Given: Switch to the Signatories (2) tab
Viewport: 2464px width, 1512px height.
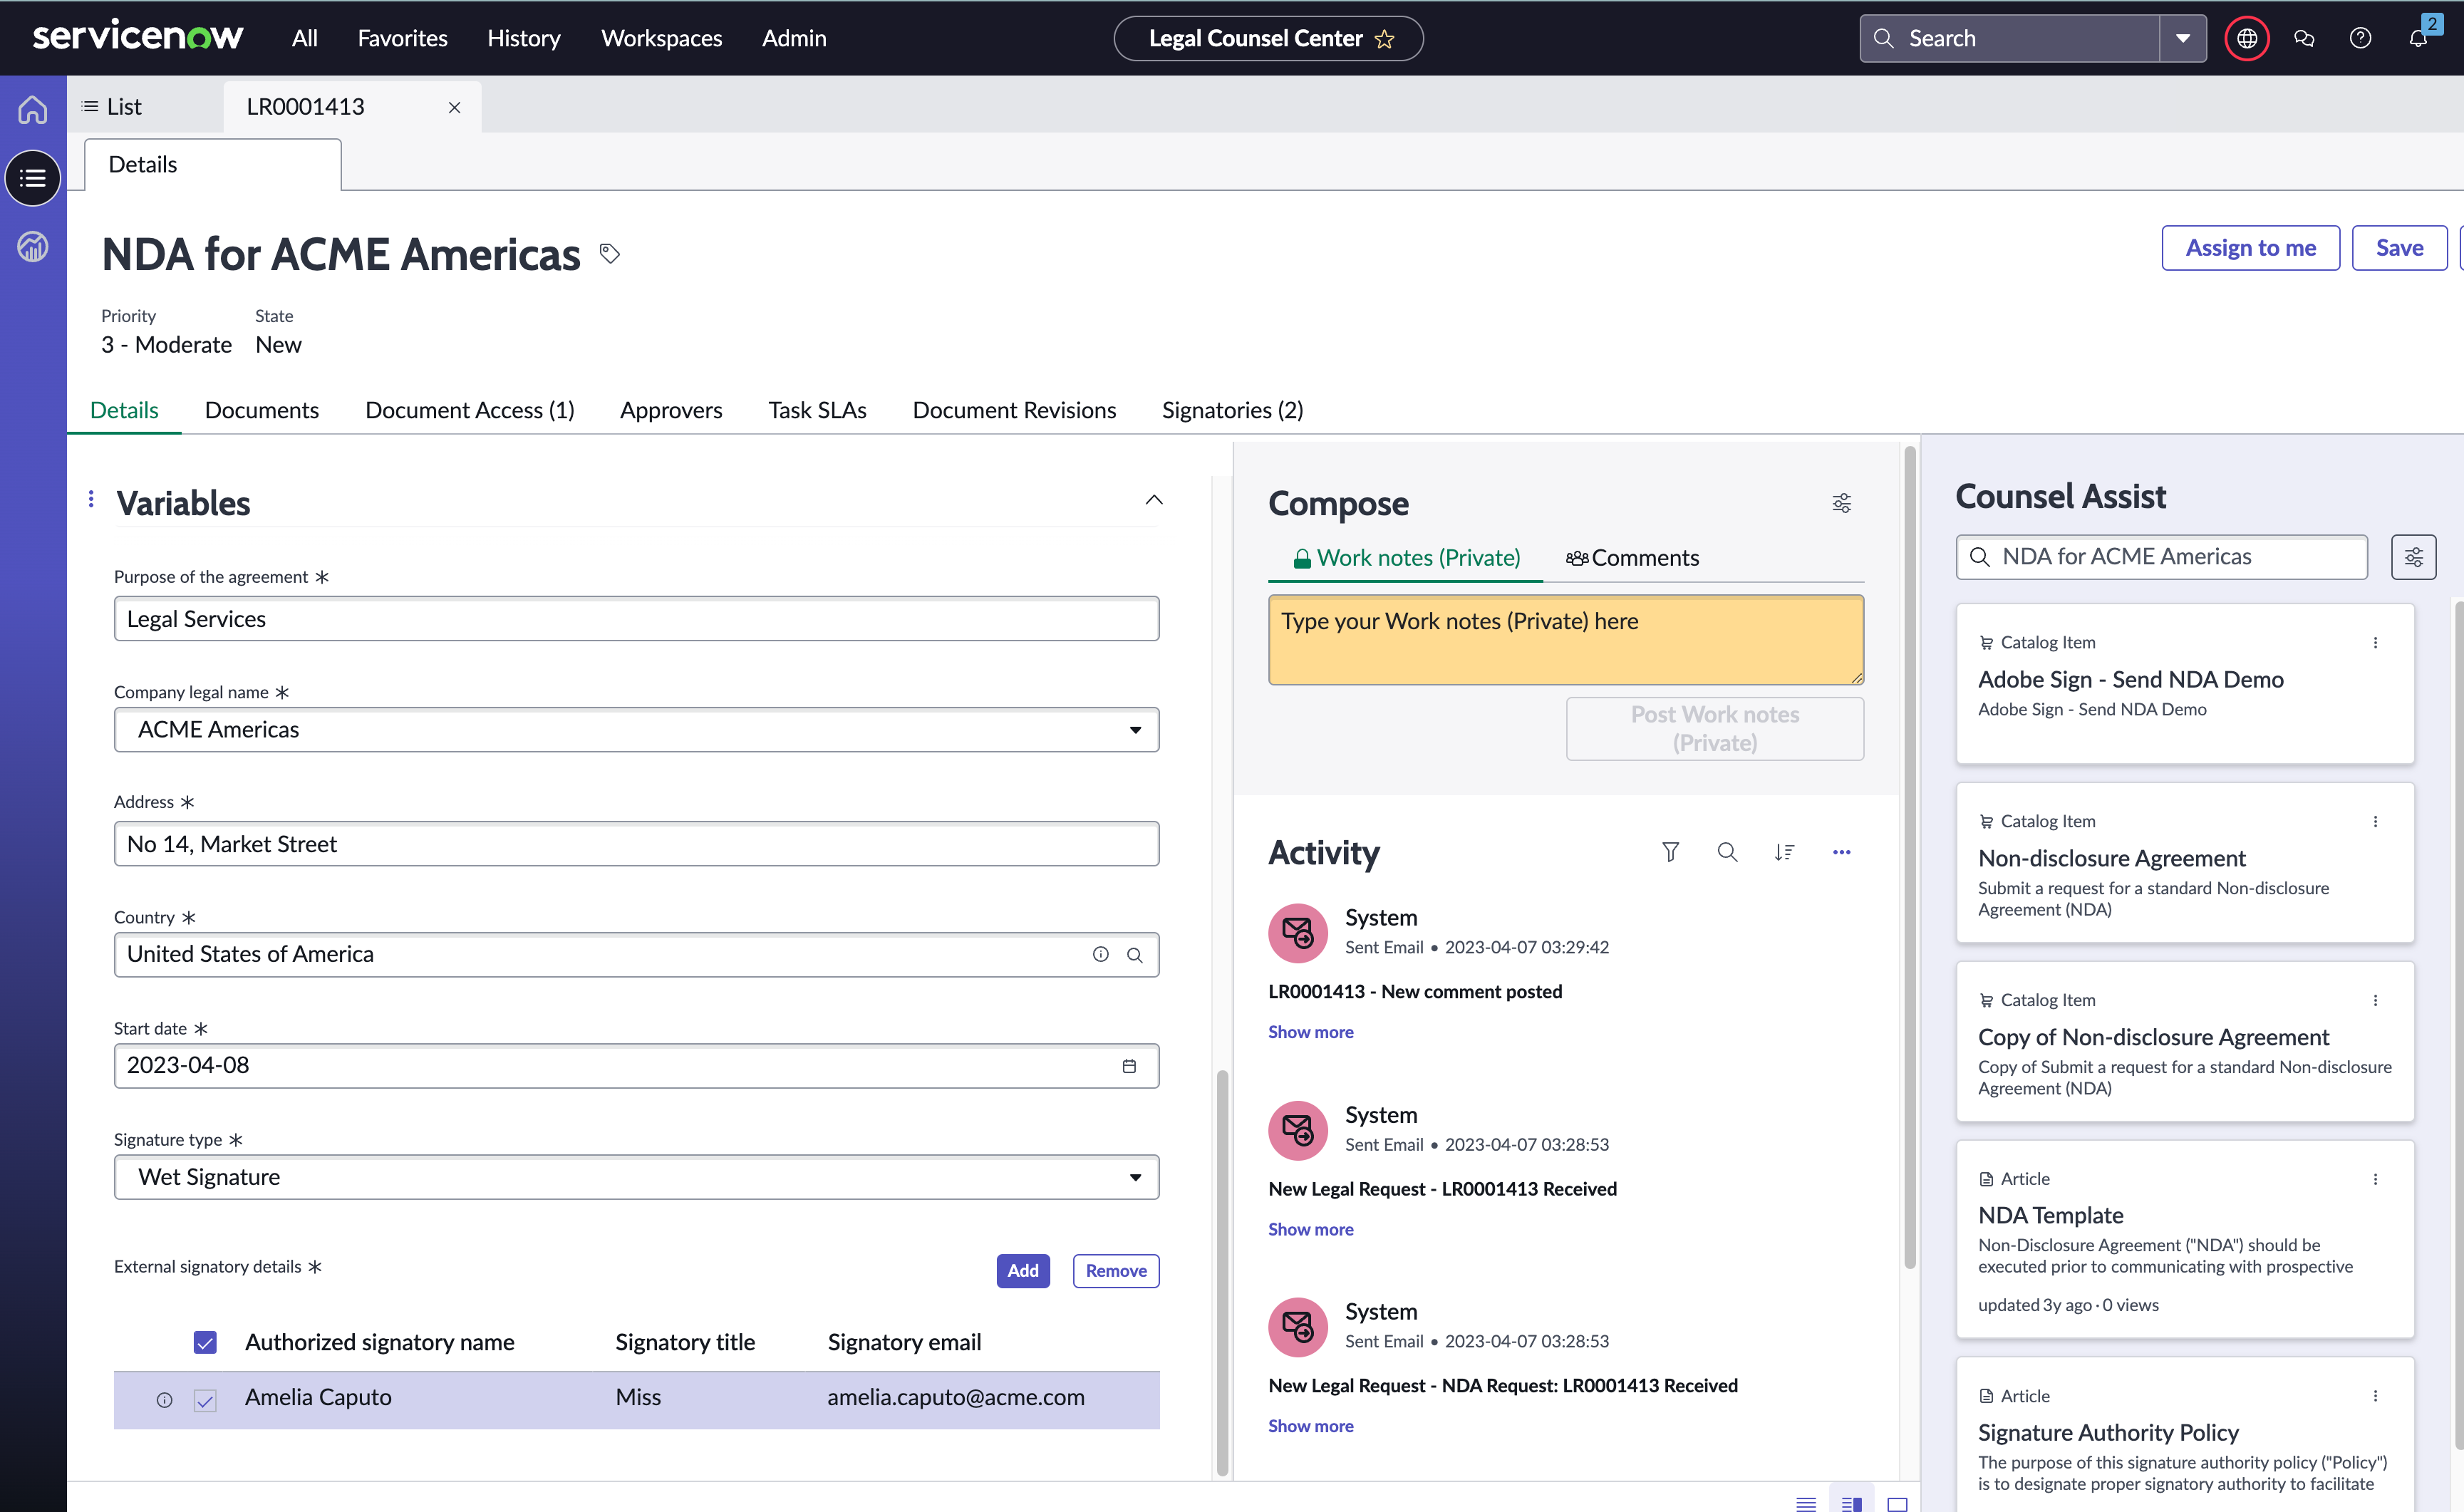Looking at the screenshot, I should point(1232,410).
